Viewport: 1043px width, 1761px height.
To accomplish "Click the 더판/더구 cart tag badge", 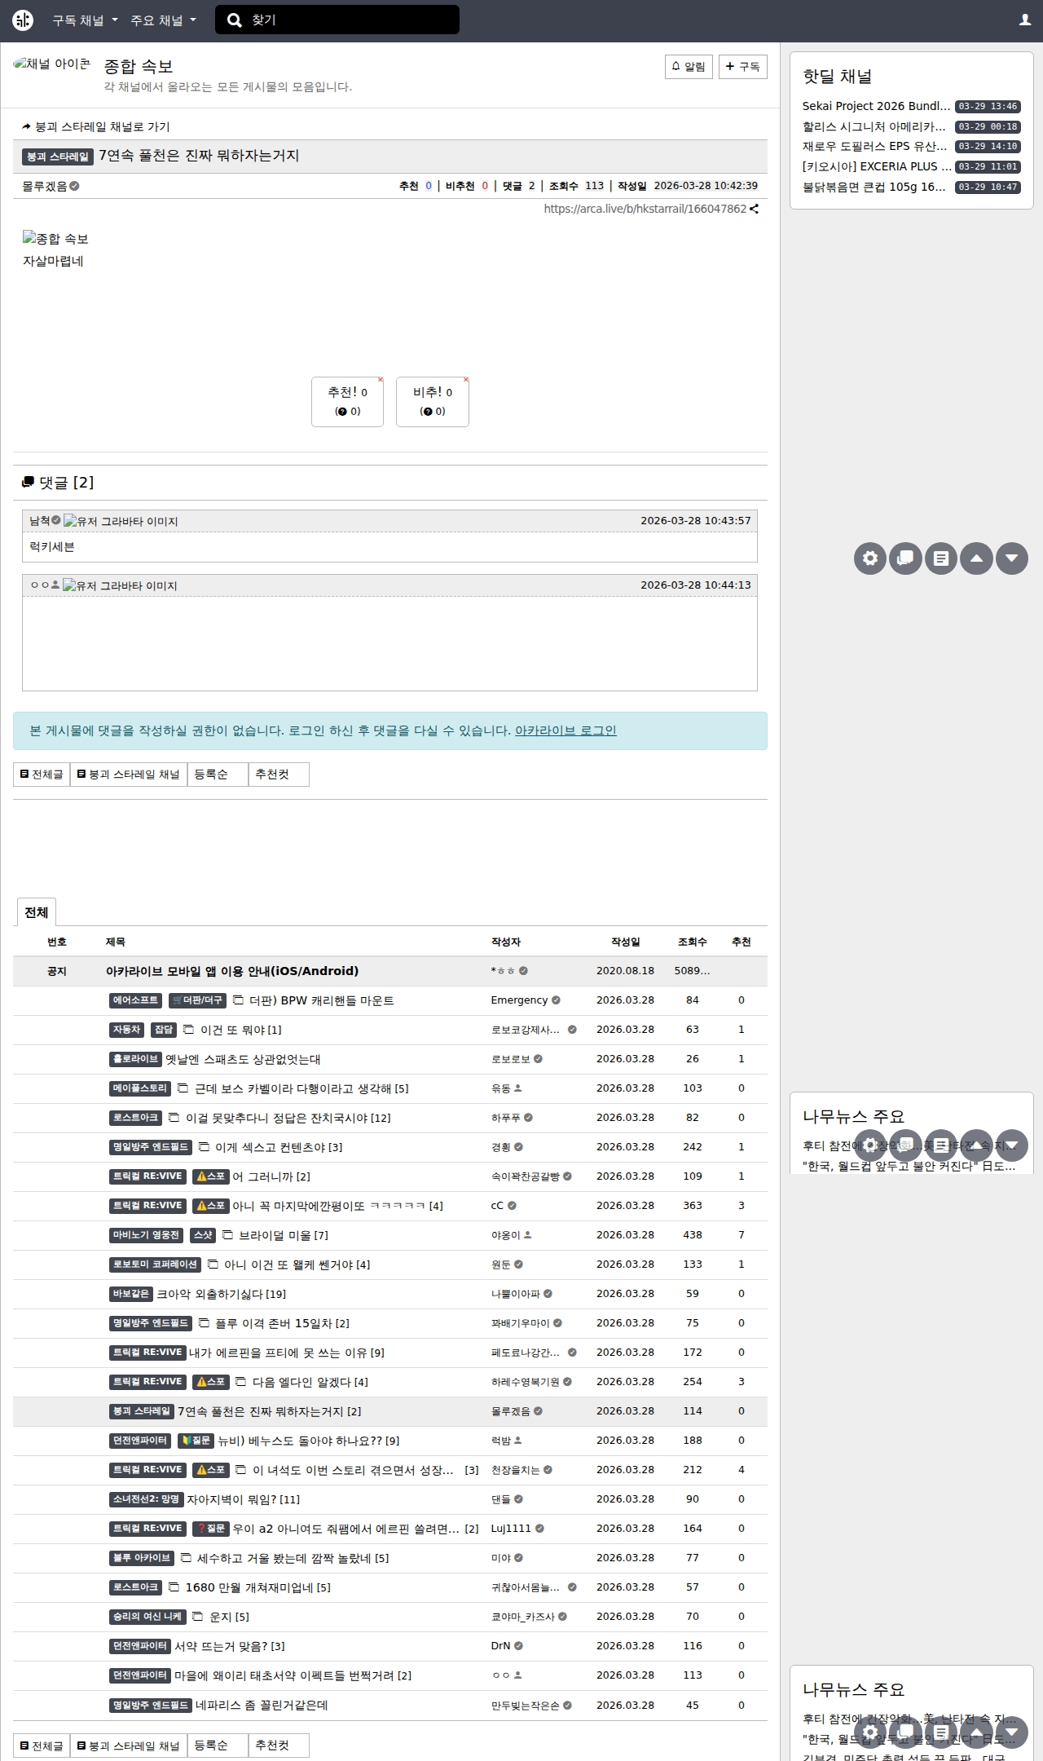I will coord(197,1000).
